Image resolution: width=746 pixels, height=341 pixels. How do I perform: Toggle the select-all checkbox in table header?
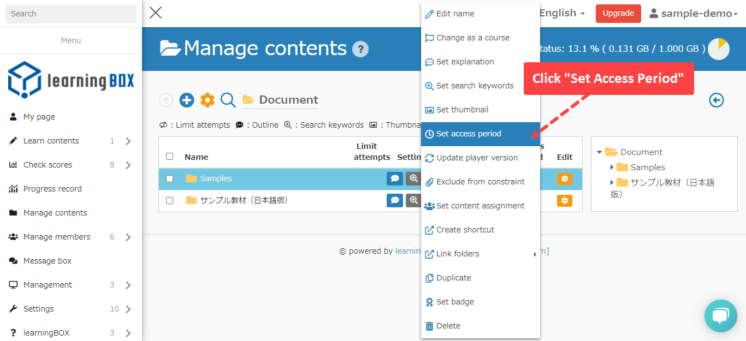169,157
